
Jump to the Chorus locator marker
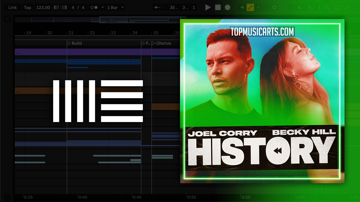tap(154, 43)
